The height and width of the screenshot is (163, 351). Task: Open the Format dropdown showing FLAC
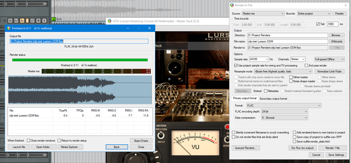coord(284,105)
